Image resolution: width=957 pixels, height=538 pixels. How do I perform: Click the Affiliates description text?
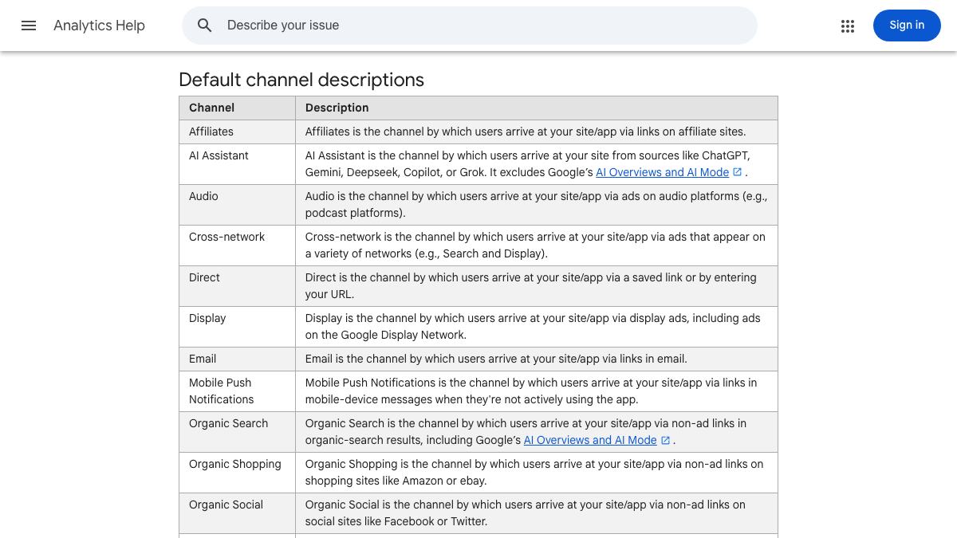(x=526, y=132)
